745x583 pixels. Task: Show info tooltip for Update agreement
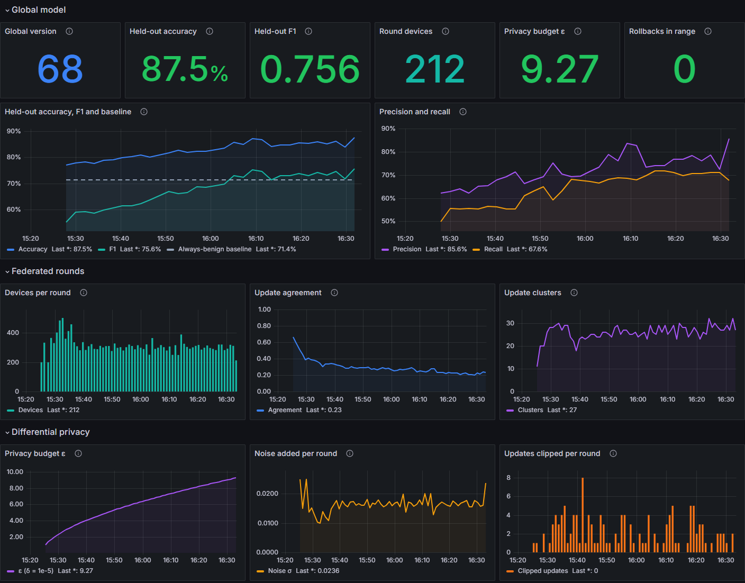334,293
